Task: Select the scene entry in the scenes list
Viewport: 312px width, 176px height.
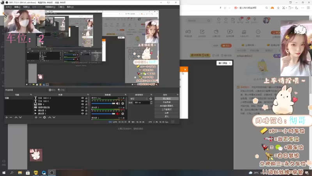Action: point(18,98)
